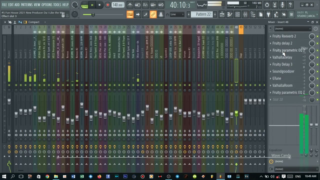Open the Soundgoodizer plugin
Screen dimensions: 320x180
(283, 71)
